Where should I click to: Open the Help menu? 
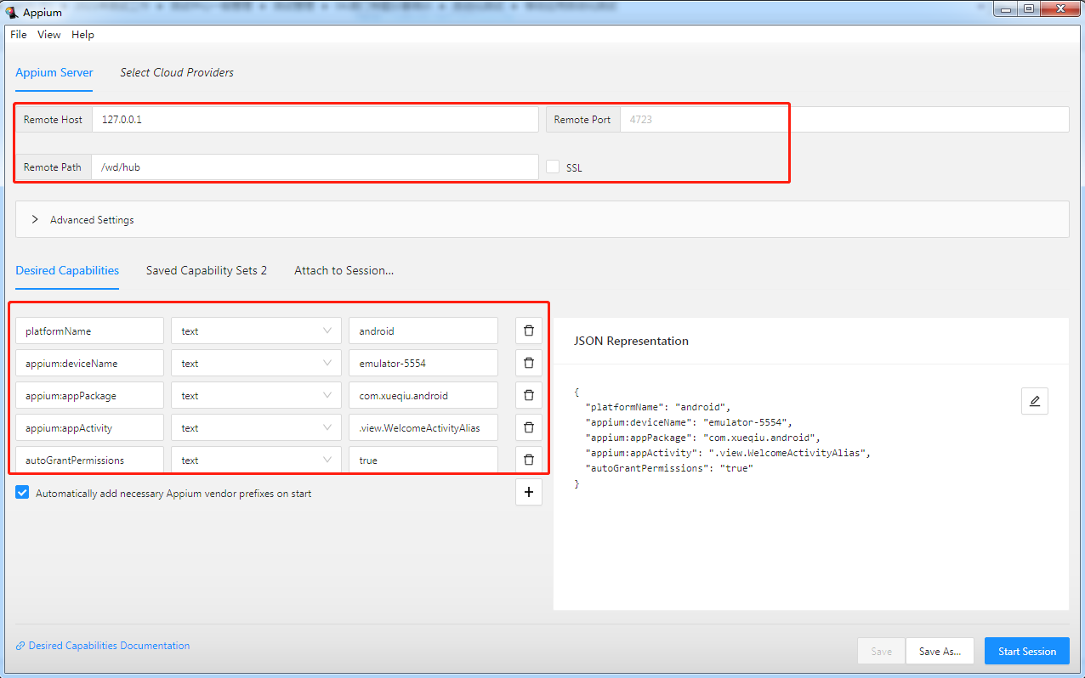click(82, 35)
